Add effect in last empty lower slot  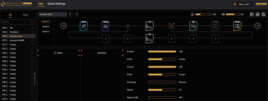[x=215, y=38]
